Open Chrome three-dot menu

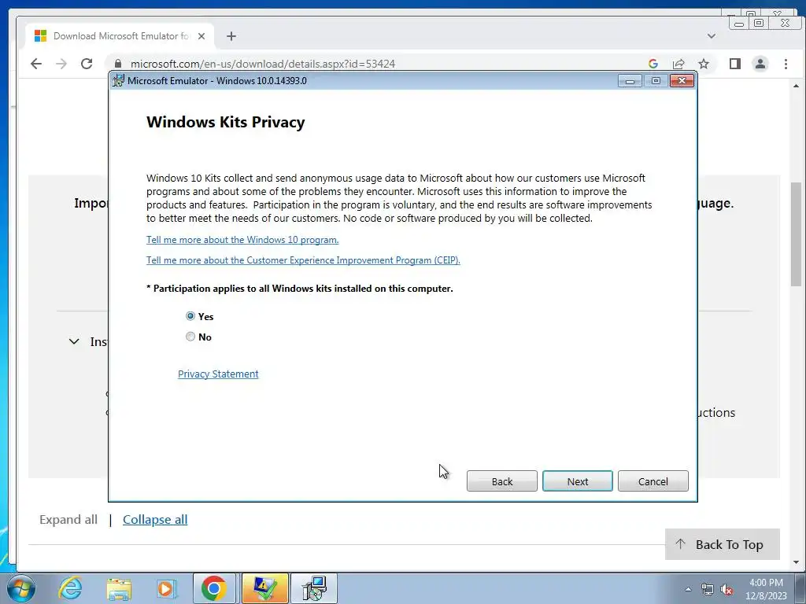pos(786,64)
